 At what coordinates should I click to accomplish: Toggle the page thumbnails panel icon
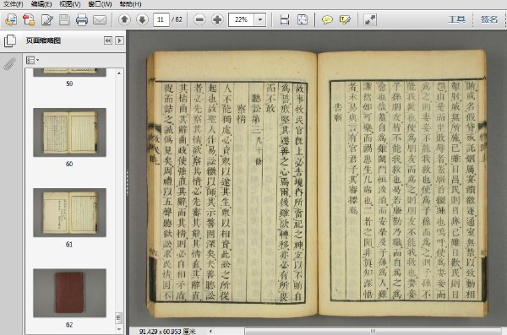(x=9, y=41)
